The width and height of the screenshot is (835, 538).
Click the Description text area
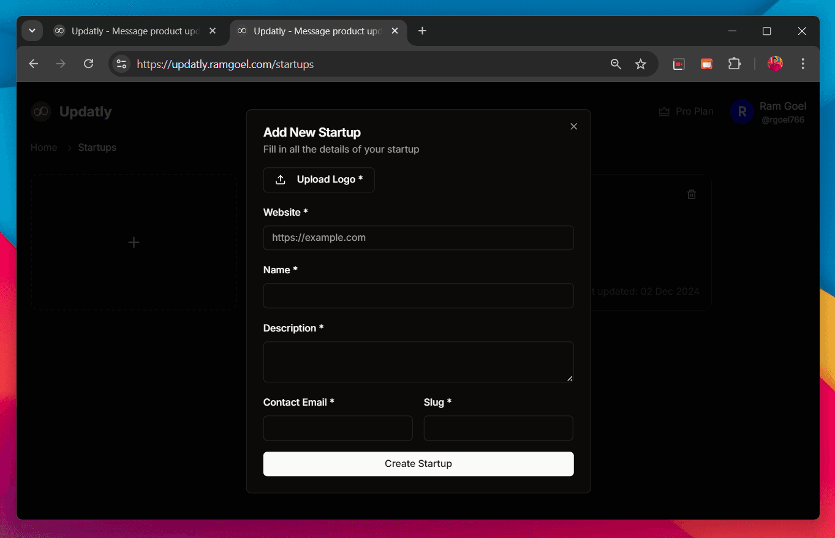click(x=418, y=362)
